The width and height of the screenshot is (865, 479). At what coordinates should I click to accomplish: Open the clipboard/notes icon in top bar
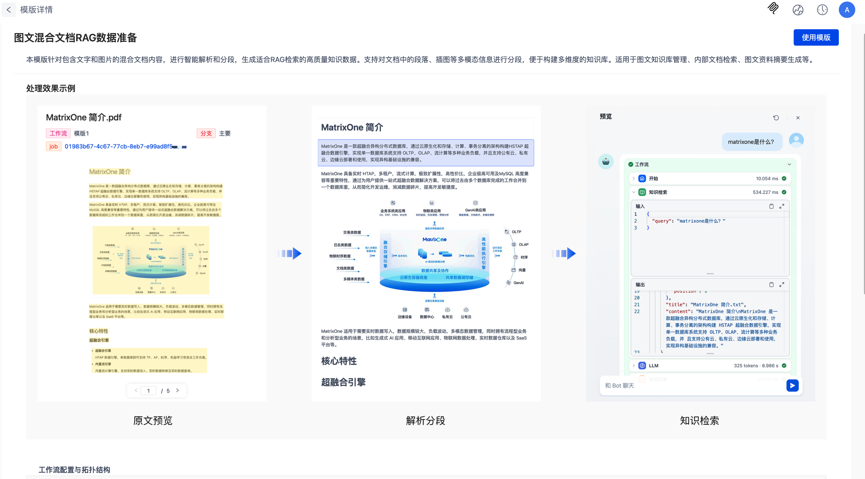(x=773, y=10)
